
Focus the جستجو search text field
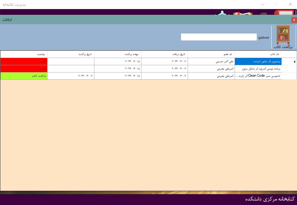pyautogui.click(x=219, y=37)
